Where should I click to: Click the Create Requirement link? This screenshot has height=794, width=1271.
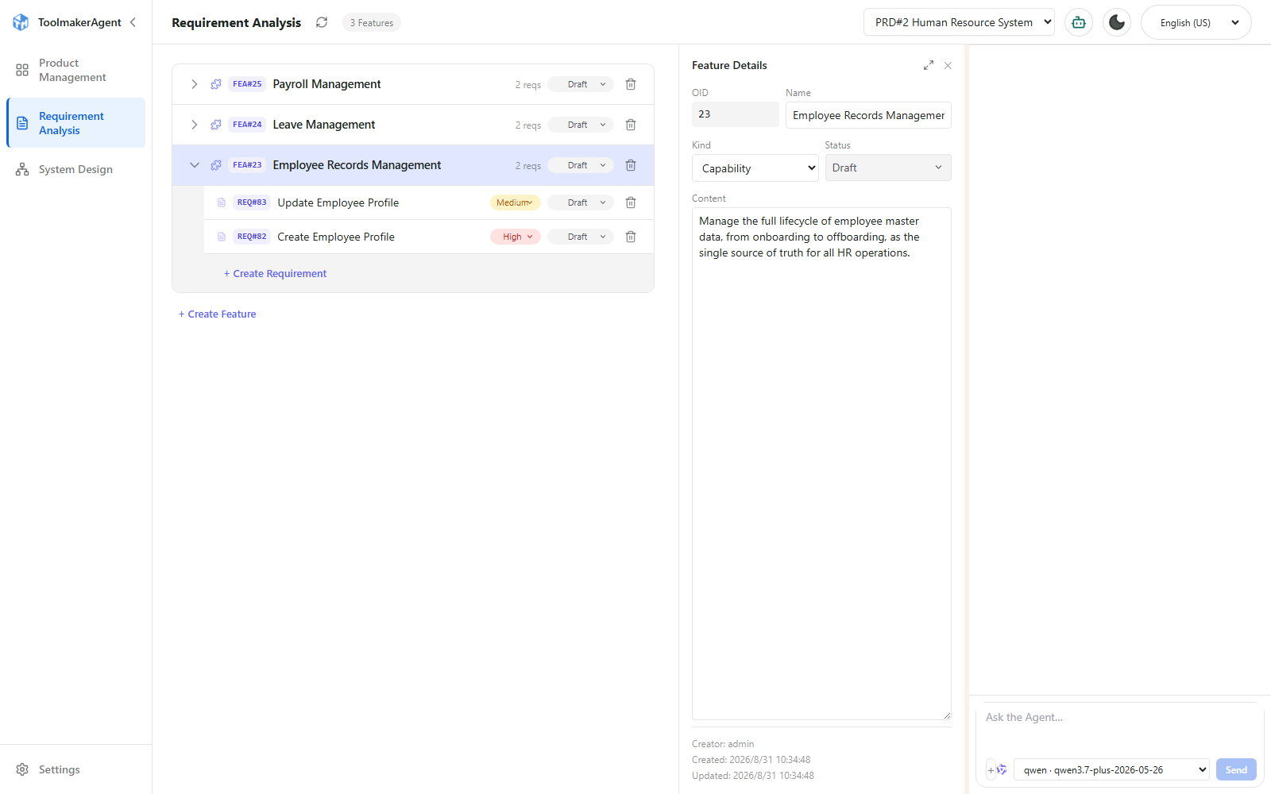coord(275,273)
